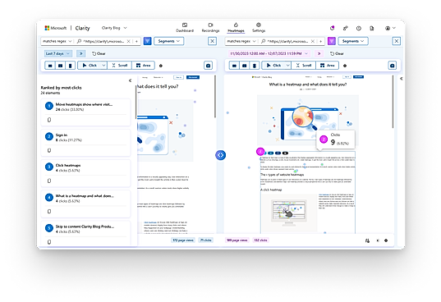Open the 11/30/2023 – 12/07/2023 date range dropdown
Screen dimensions: 441x302
pyautogui.click(x=269, y=53)
